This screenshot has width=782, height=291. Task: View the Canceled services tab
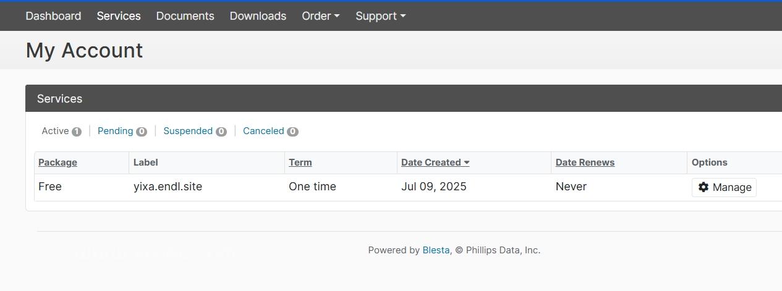tap(270, 131)
